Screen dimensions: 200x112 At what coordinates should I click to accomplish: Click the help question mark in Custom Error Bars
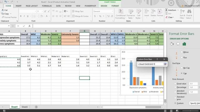click(x=157, y=59)
